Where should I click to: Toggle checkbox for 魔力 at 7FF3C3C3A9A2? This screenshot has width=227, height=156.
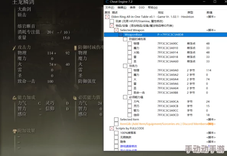pos(130,75)
